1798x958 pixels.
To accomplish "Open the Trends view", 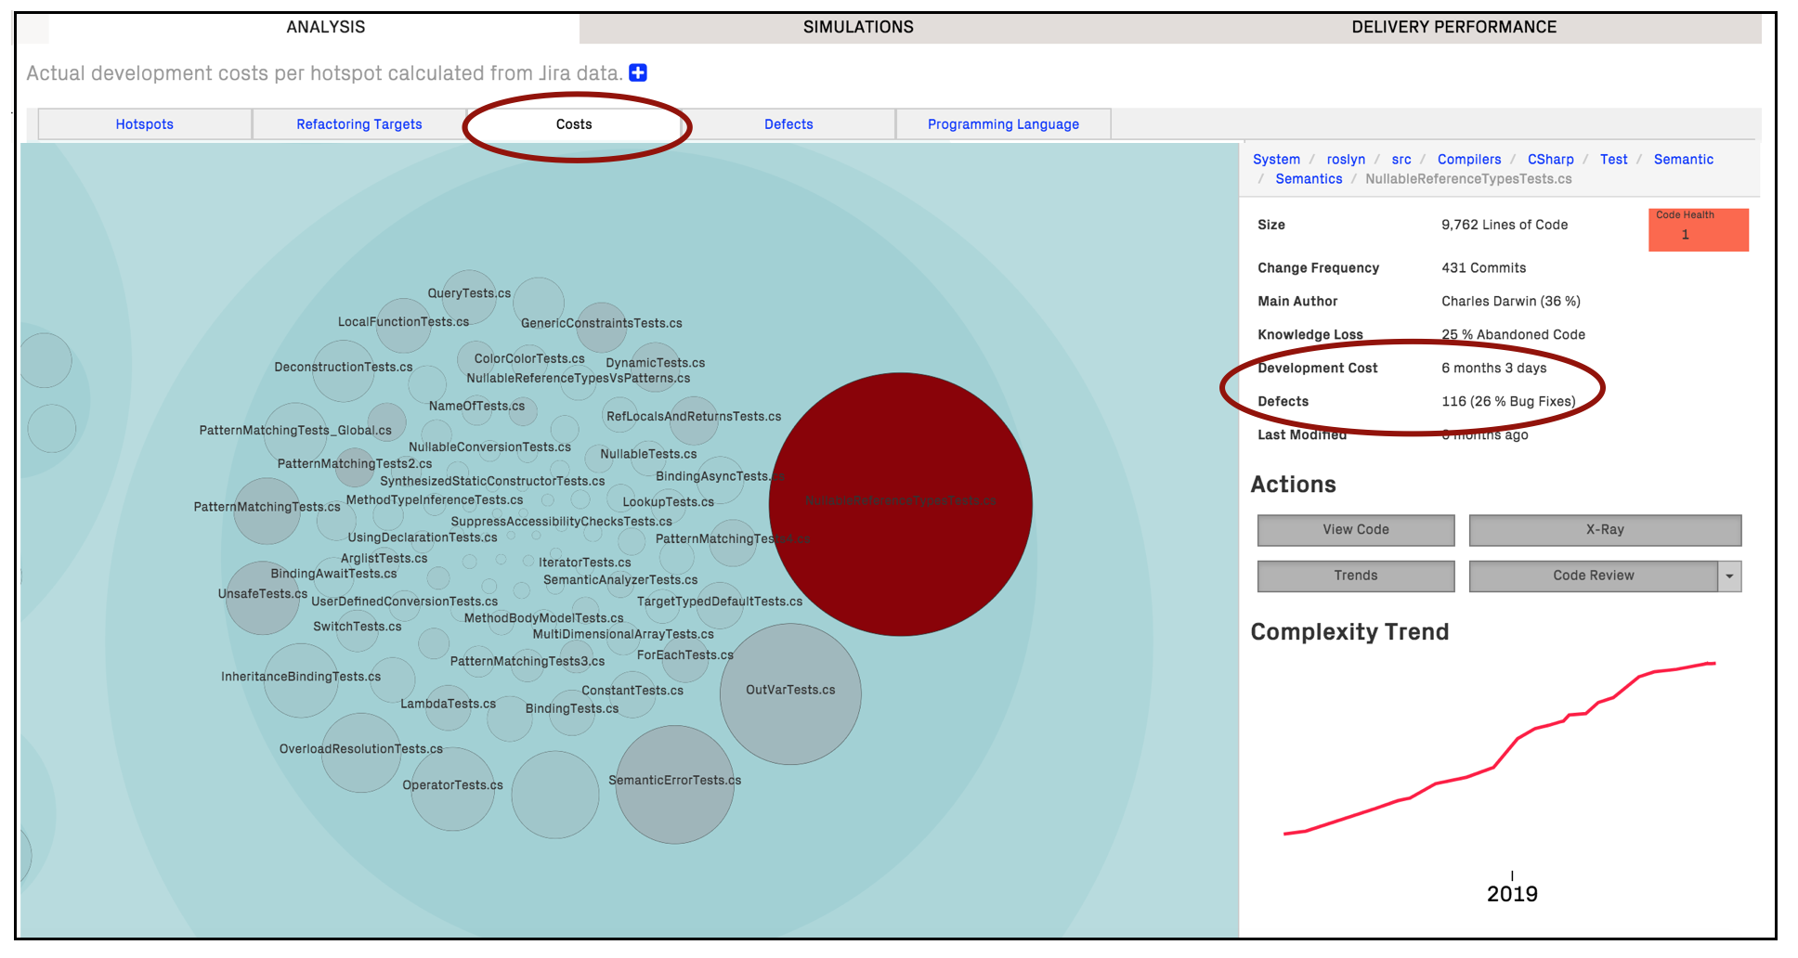I will pos(1355,576).
